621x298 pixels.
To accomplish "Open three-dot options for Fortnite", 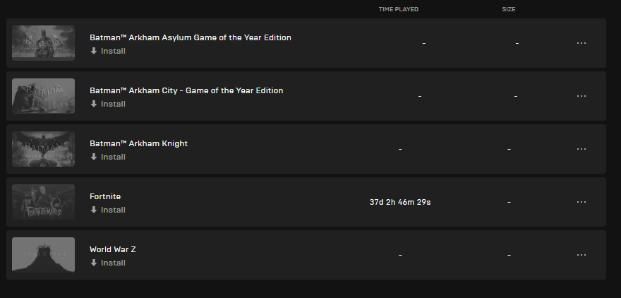I will [x=581, y=202].
